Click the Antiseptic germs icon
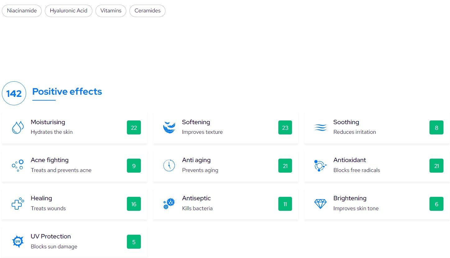Image resolution: width=450 pixels, height=258 pixels. (x=169, y=204)
